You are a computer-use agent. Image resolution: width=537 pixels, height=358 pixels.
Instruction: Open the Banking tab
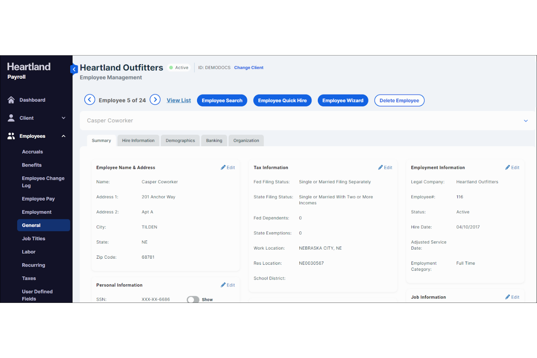click(214, 140)
